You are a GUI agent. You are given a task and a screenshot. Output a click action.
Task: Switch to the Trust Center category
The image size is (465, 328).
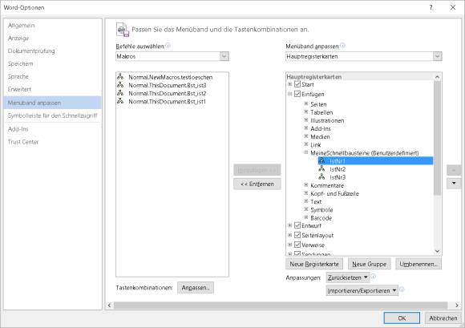coord(23,142)
